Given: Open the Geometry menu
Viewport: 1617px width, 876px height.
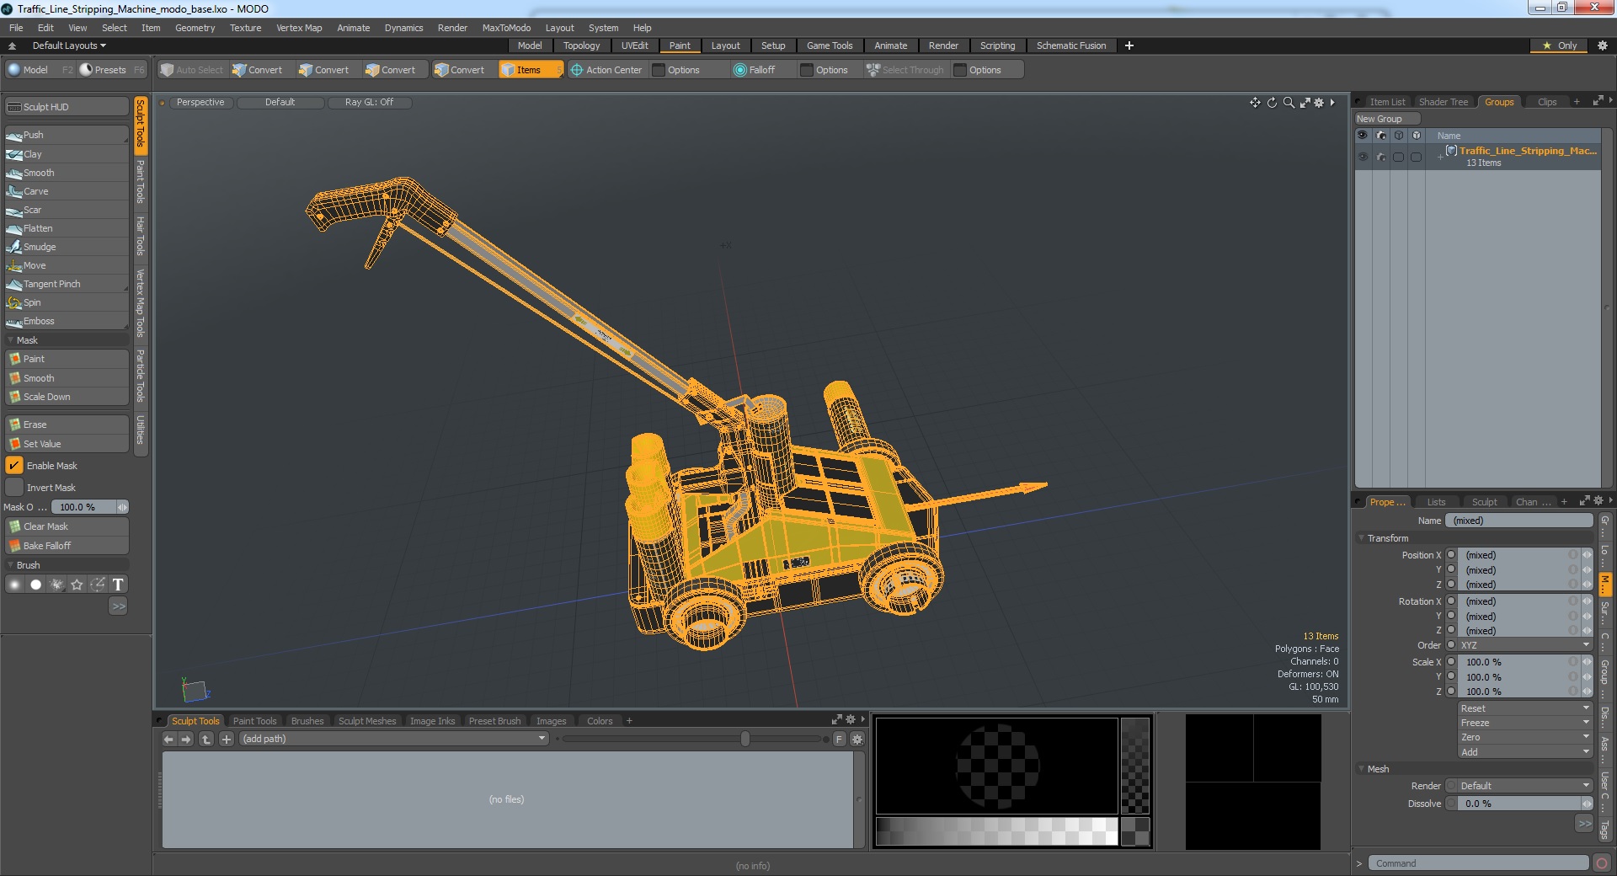Looking at the screenshot, I should pyautogui.click(x=195, y=28).
